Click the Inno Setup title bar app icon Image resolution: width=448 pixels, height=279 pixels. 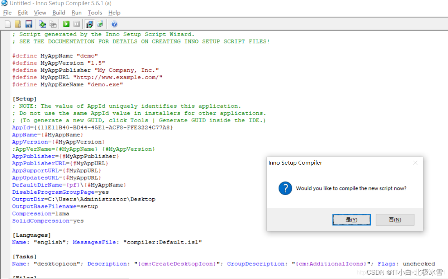coord(4,3)
